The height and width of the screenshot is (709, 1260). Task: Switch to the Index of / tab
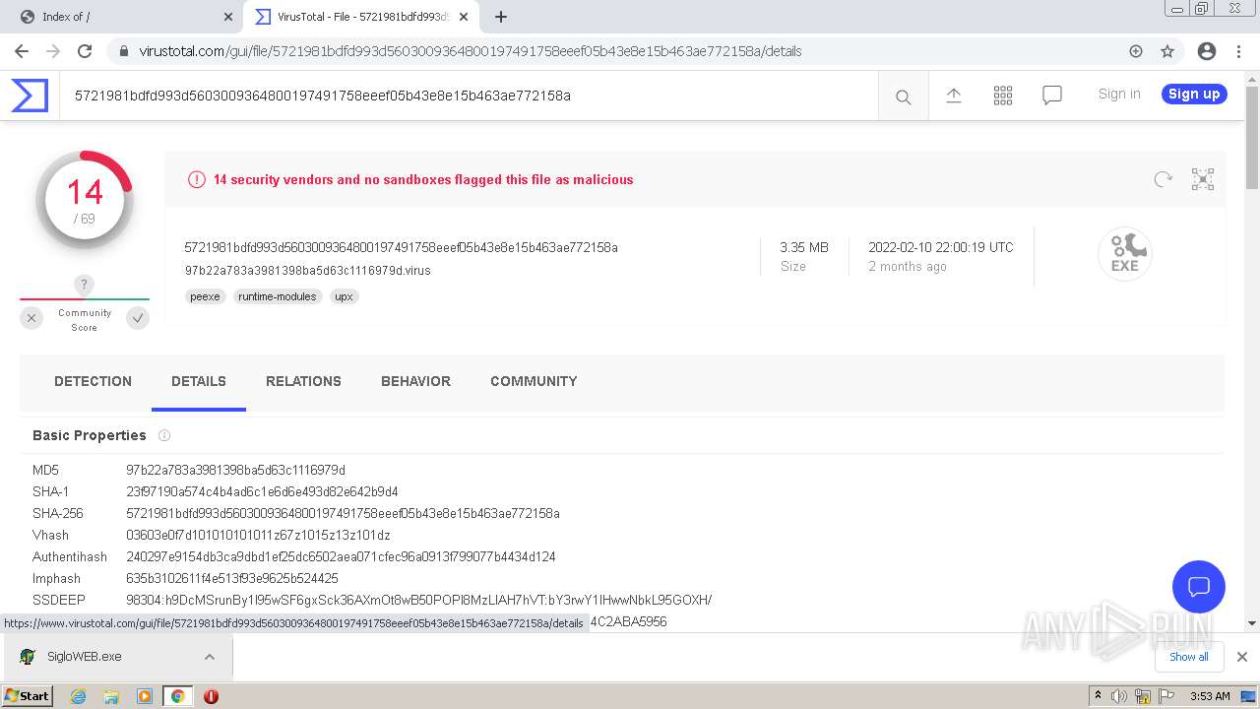click(x=123, y=17)
